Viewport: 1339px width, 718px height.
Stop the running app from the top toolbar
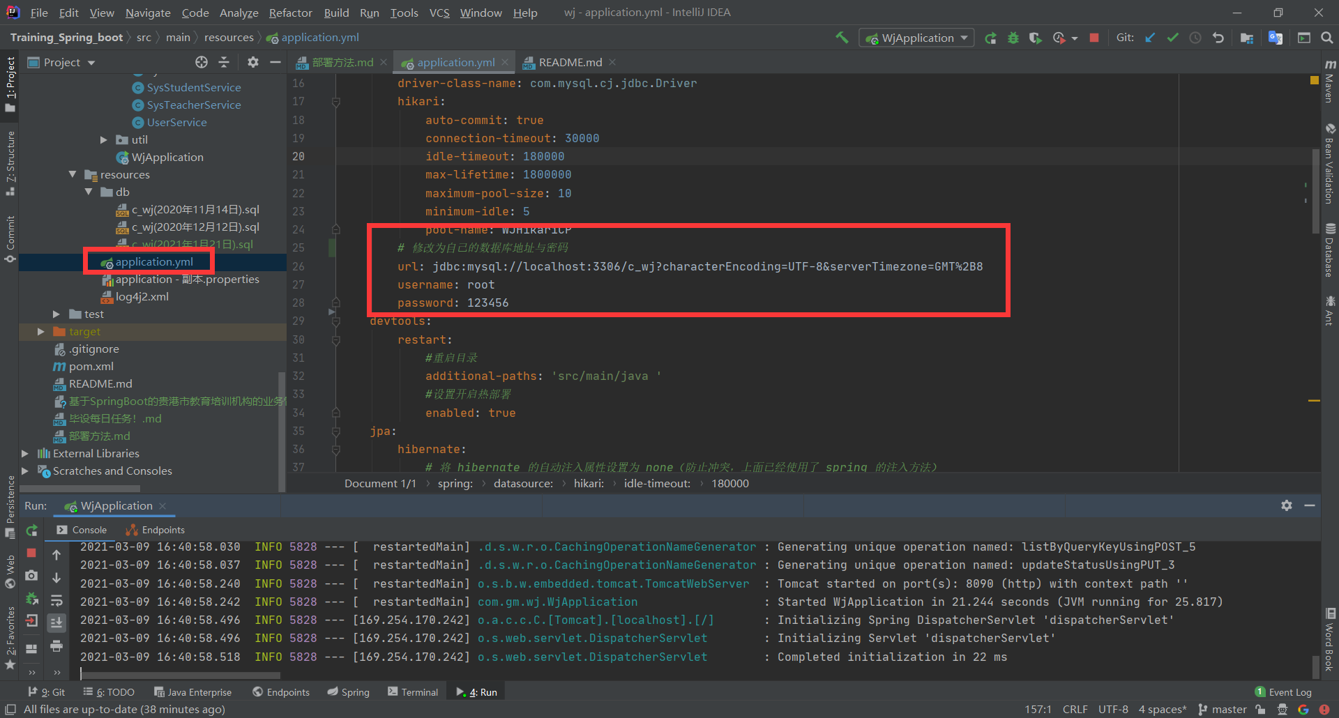click(x=1094, y=38)
